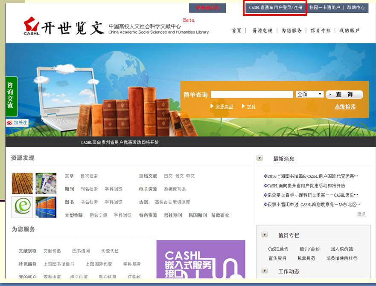This screenshot has width=376, height=286.
Task: Click the green e-resources icon
Action: point(22,207)
